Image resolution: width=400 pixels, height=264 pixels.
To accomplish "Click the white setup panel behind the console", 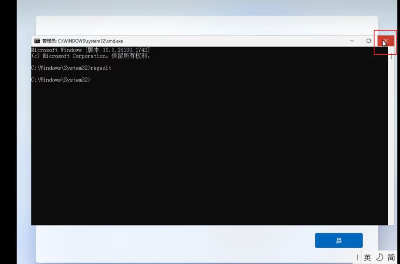I will tap(204, 26).
